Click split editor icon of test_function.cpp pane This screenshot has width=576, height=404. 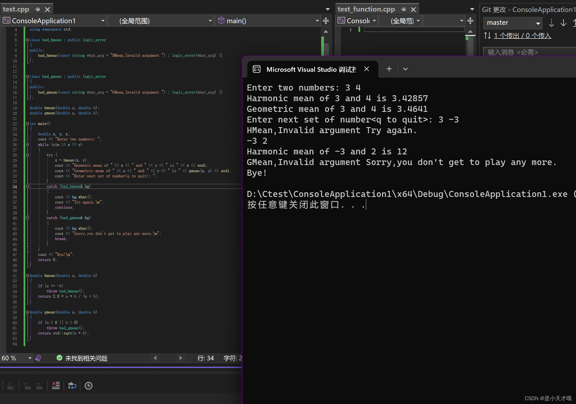[470, 21]
